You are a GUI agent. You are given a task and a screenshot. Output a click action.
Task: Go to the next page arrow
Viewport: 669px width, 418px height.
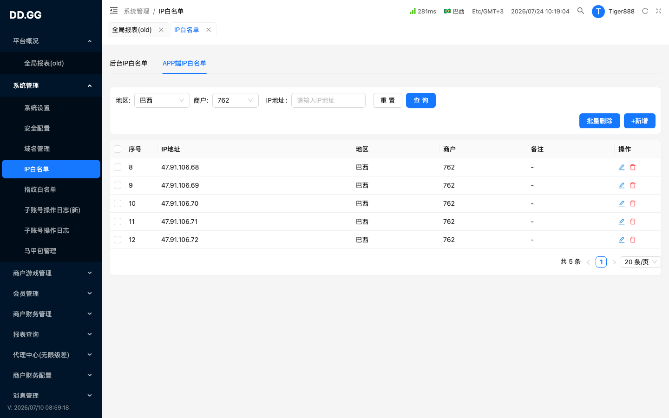(x=614, y=262)
